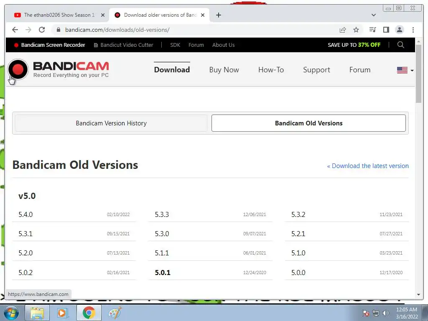Open Bandicut Video Cutter link
This screenshot has height=321, width=428.
[x=123, y=45]
